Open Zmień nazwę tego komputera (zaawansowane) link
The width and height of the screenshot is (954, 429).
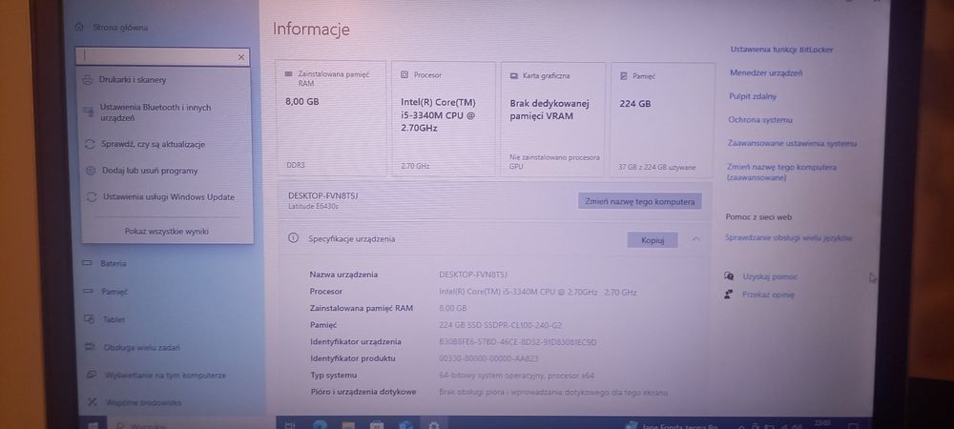tap(782, 172)
